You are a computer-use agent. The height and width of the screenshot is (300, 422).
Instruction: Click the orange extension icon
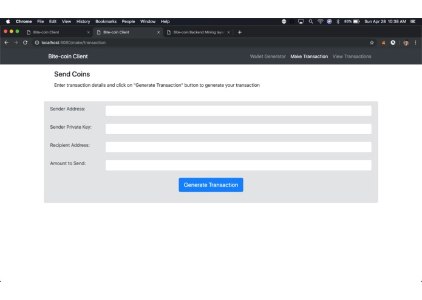[x=383, y=43]
